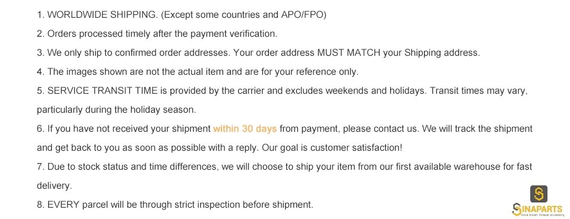The image size is (570, 219).
Task: Click the 'MUST MATCH' phrase in item 3
Action: 349,53
